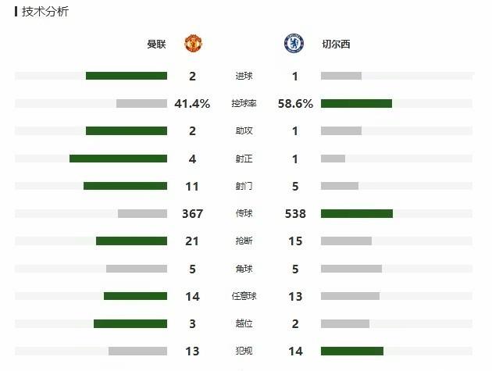
Task: Click Chelsea's gray 角球 bar
Action: point(351,269)
